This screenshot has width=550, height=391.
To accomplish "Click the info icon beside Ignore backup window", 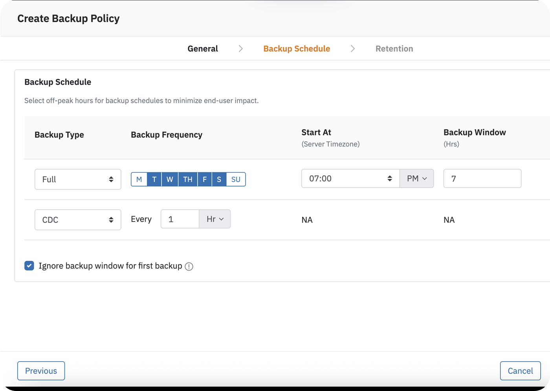I will coord(189,267).
